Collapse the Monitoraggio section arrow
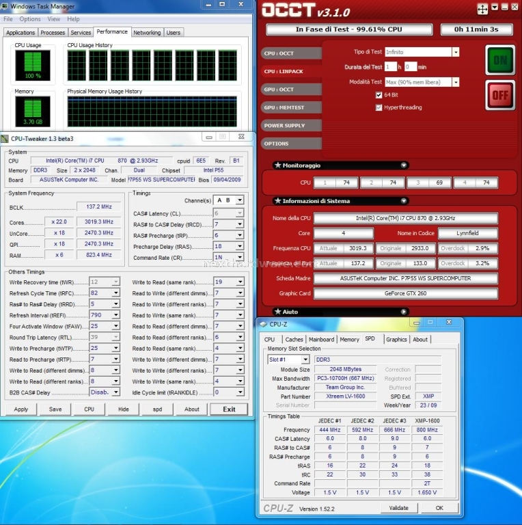The image size is (522, 525). [404, 165]
